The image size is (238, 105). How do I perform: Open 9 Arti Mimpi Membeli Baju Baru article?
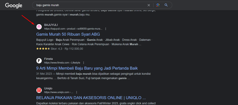click(x=87, y=68)
